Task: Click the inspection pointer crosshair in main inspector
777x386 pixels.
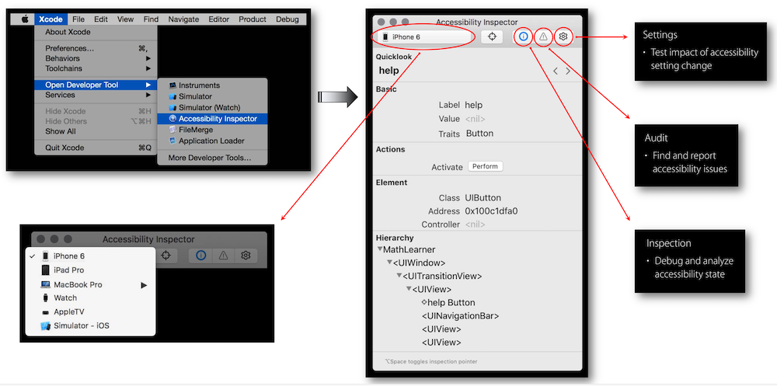Action: coord(492,37)
